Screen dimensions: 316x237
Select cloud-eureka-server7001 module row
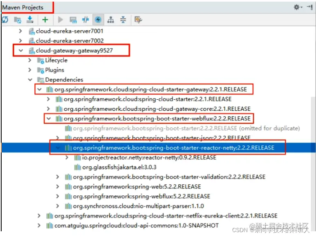point(69,31)
